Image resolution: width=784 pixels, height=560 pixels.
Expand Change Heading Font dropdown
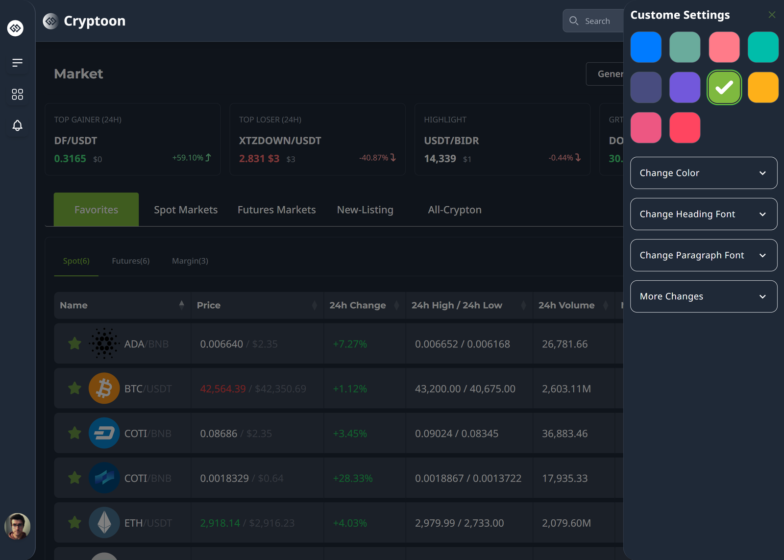coord(703,214)
